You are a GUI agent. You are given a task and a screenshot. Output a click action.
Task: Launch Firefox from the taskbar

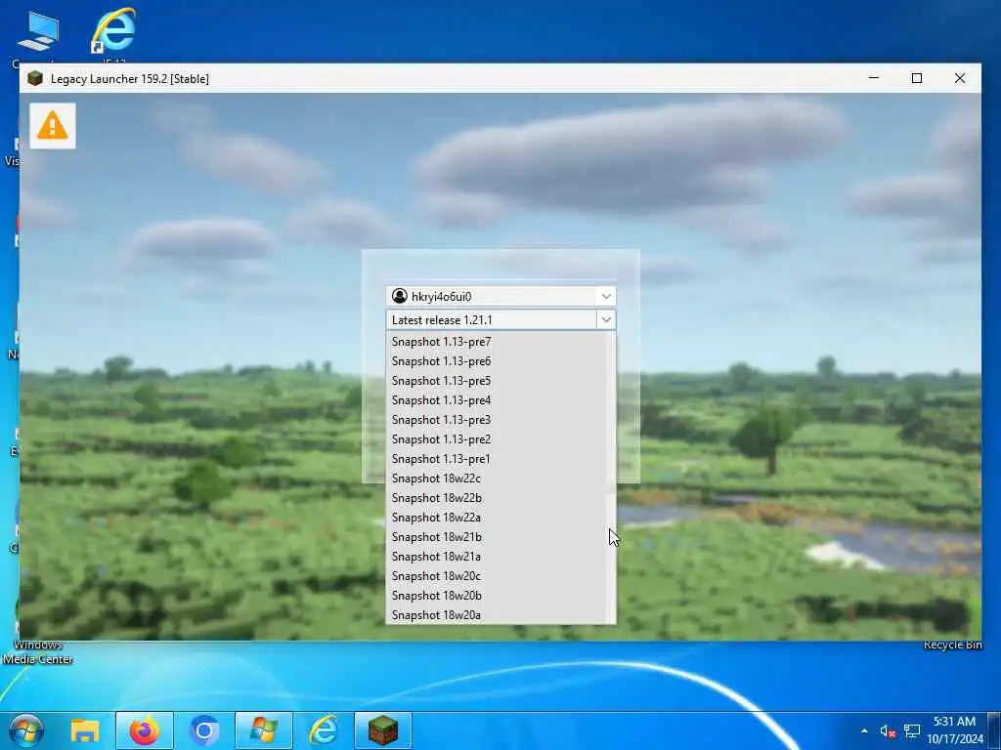pyautogui.click(x=145, y=730)
